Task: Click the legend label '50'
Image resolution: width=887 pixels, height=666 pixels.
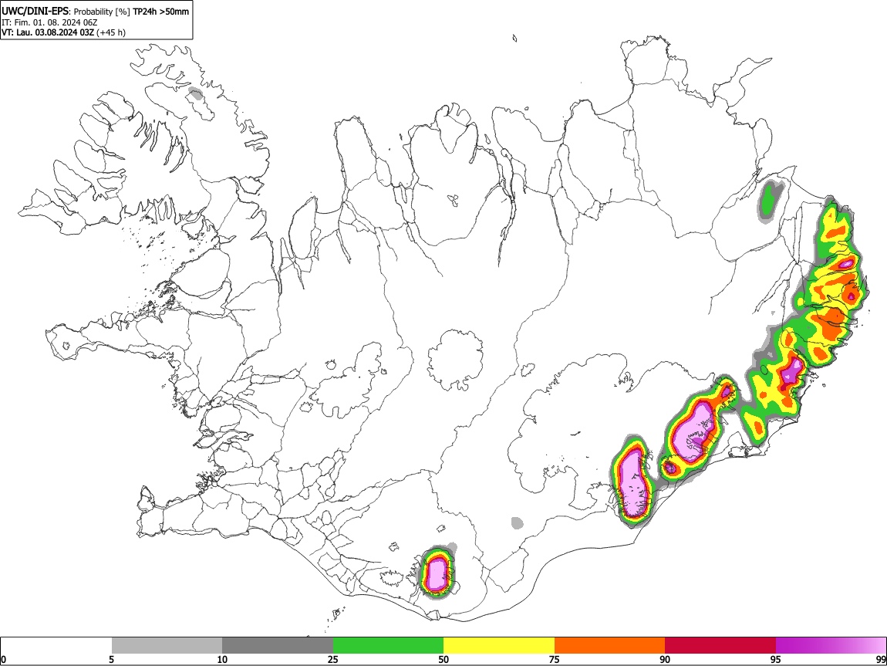Action: point(443,660)
